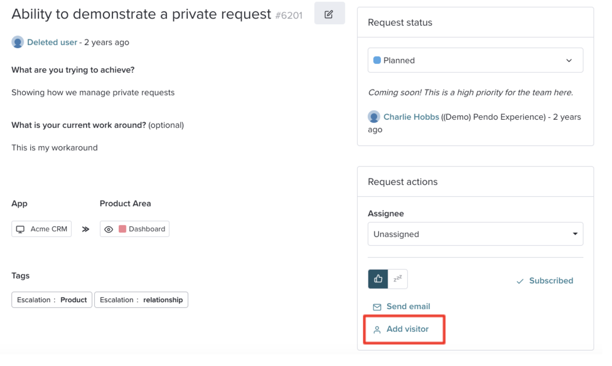Click the Escalation : relationship tag
612x366 pixels.
coord(141,300)
